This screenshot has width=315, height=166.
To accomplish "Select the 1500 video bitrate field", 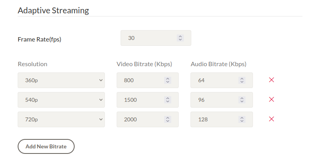I will 148,100.
